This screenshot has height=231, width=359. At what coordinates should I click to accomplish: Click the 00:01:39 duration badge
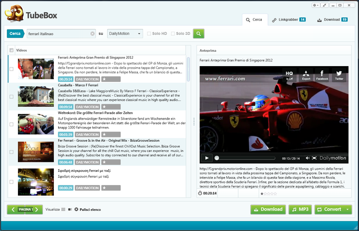click(x=65, y=134)
